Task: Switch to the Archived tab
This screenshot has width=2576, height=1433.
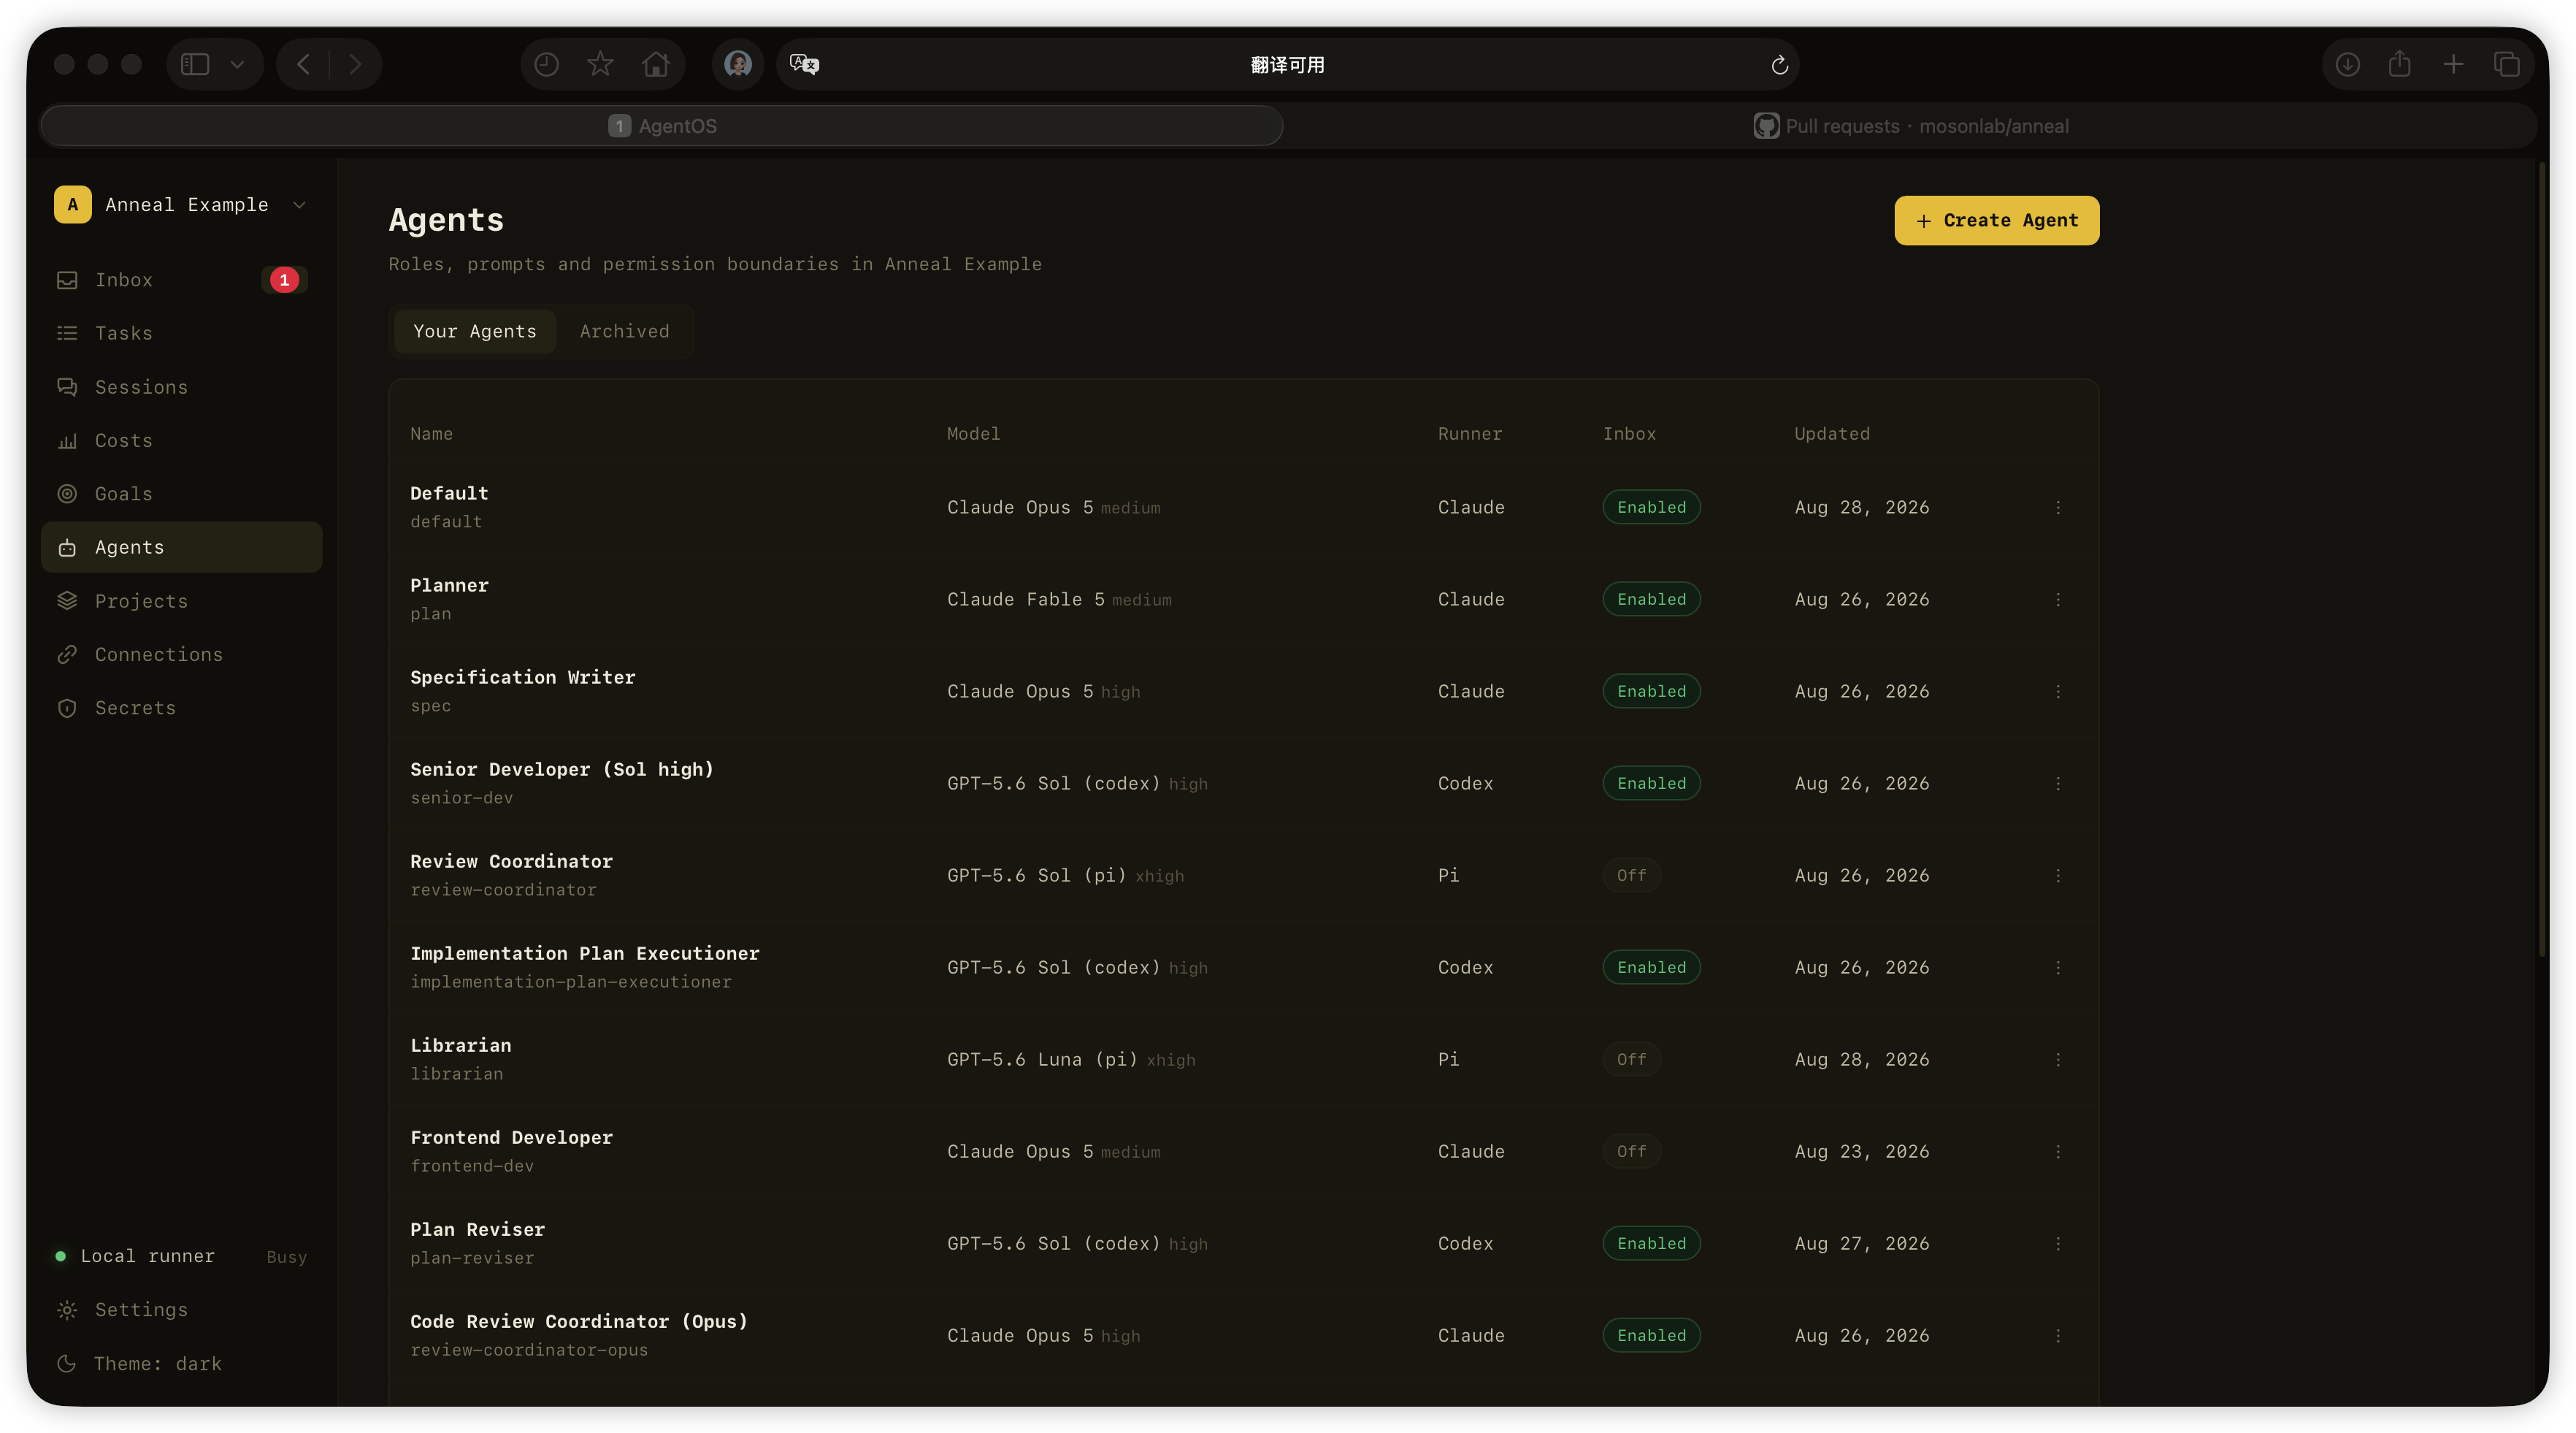Action: point(624,331)
